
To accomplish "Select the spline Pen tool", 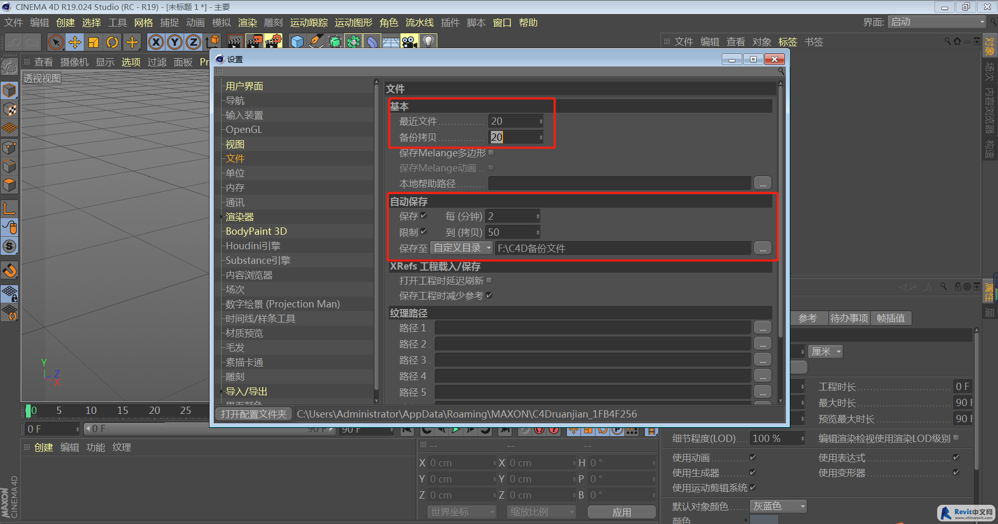I will click(x=316, y=42).
